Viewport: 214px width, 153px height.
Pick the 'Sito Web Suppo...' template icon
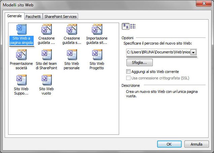tap(21, 80)
